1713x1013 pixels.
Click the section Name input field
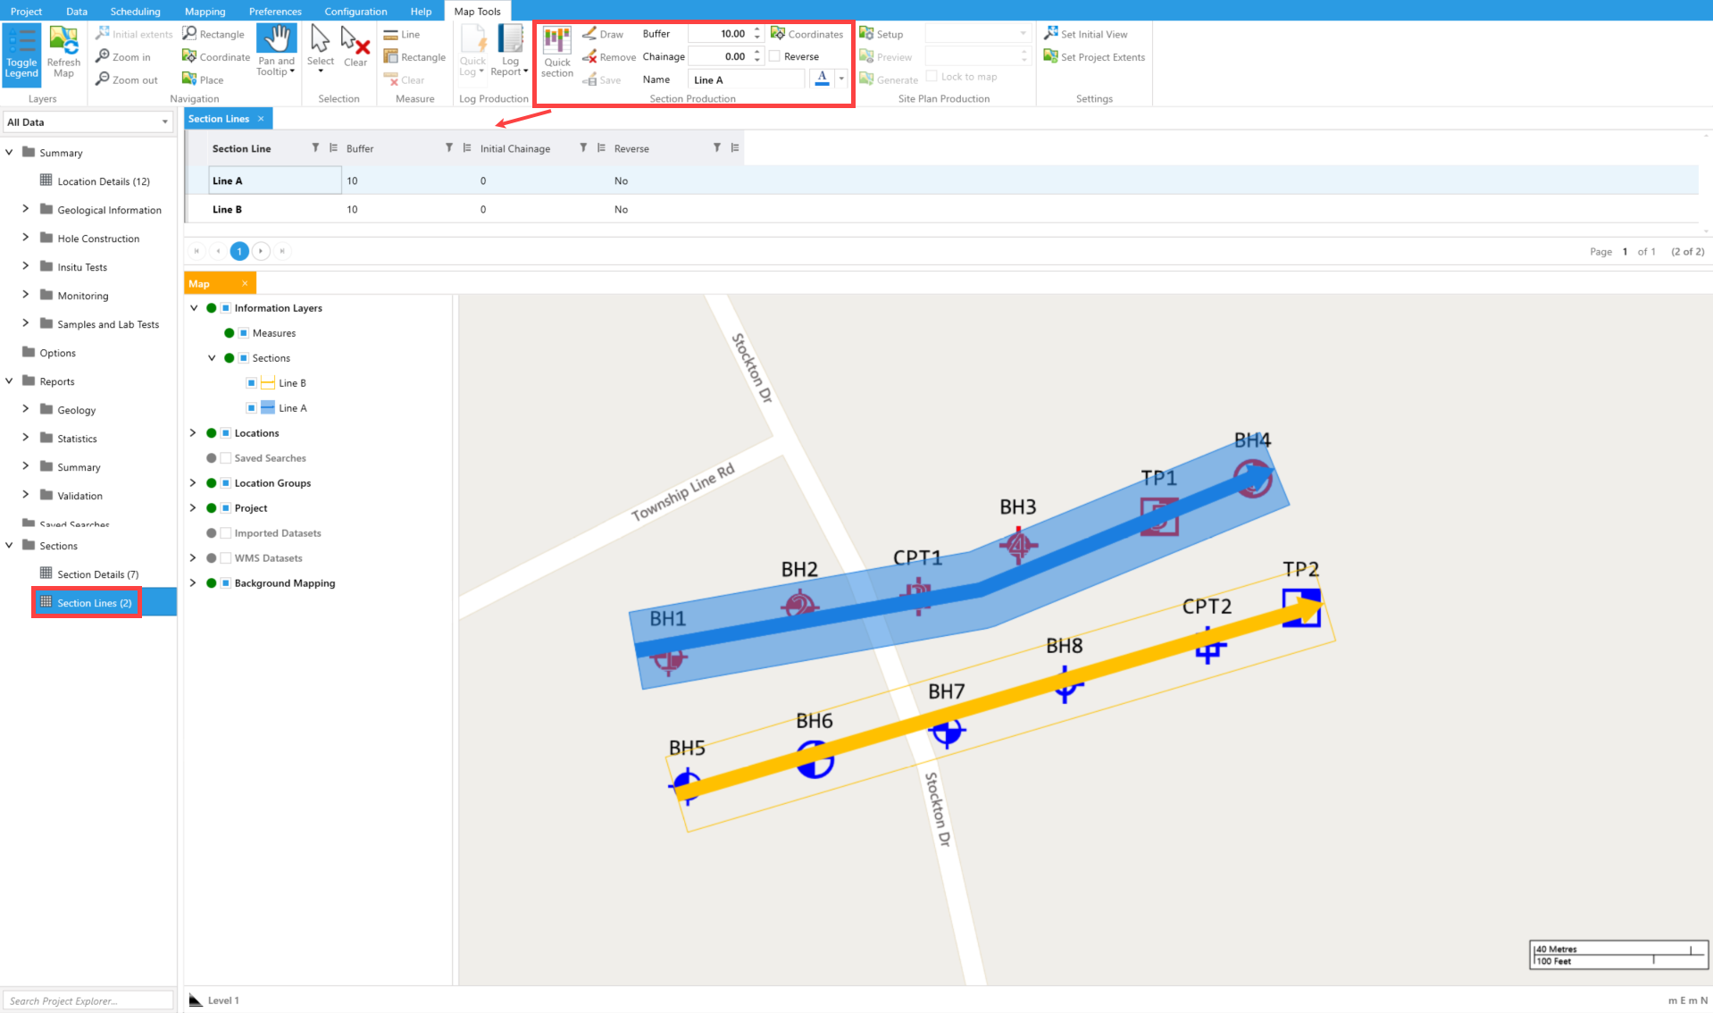747,80
